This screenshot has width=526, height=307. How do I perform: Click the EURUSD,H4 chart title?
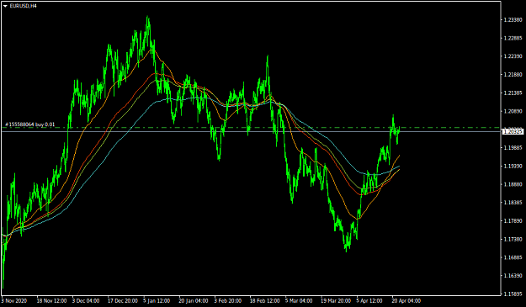pos(24,6)
